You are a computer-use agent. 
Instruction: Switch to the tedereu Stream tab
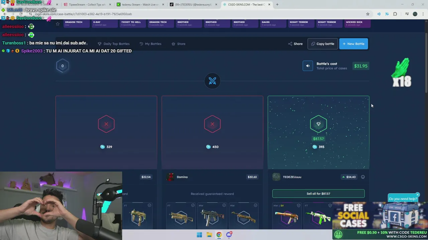coord(140,4)
